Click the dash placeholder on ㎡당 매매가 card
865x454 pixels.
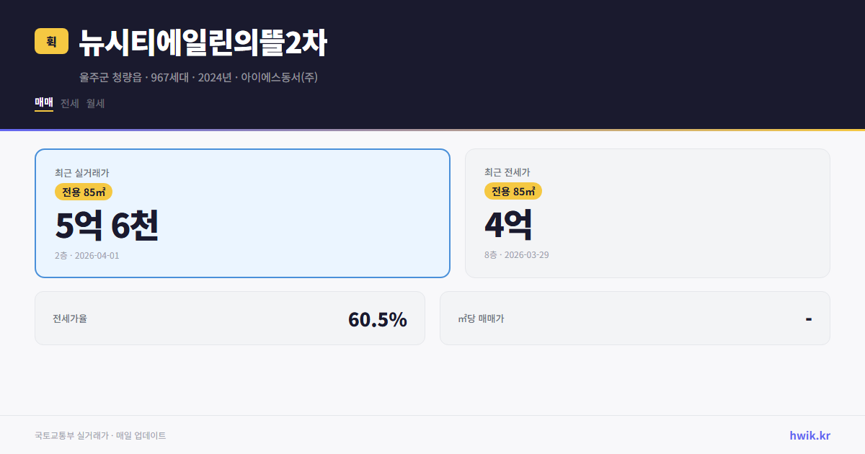tap(809, 318)
